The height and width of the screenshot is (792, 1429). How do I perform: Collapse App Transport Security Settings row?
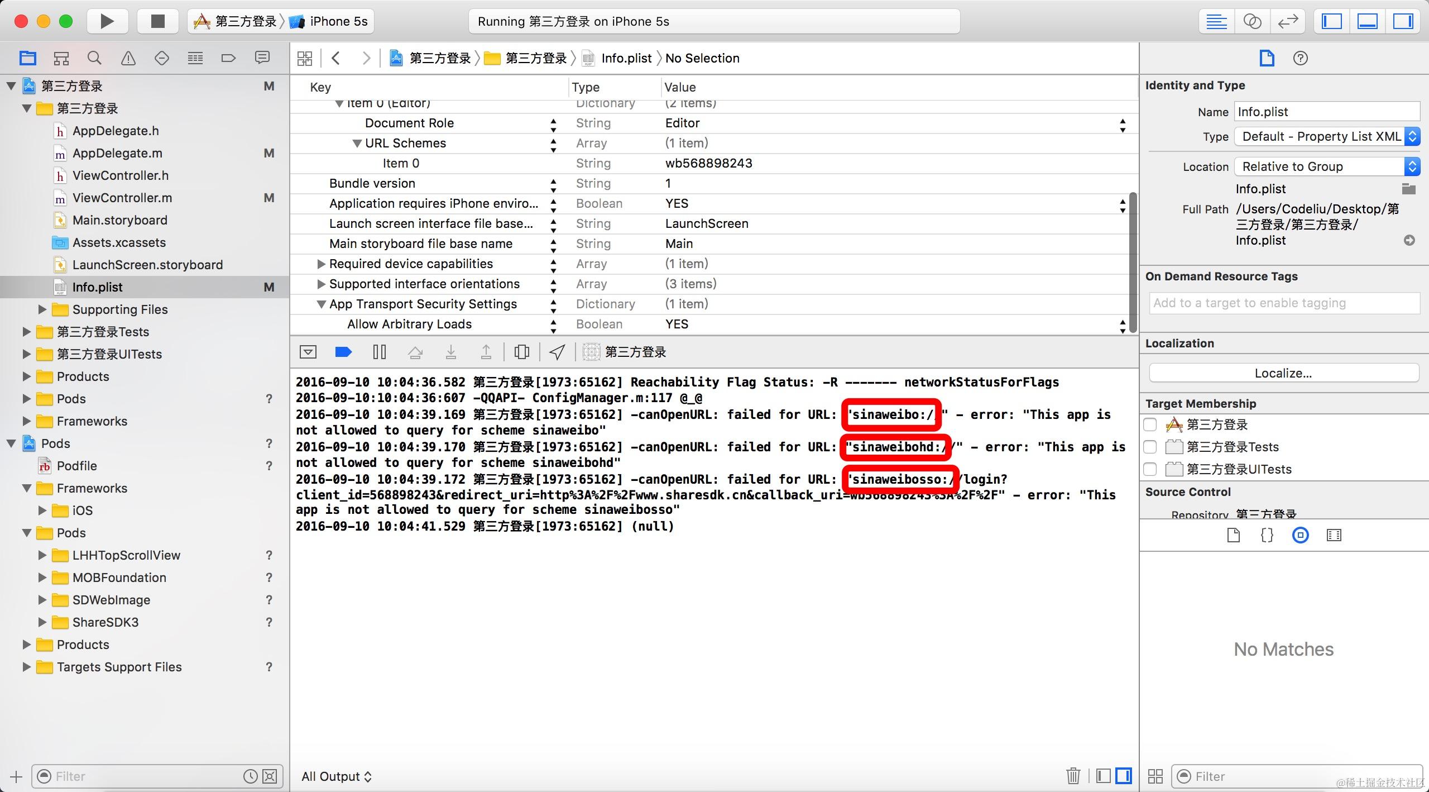pyautogui.click(x=321, y=304)
